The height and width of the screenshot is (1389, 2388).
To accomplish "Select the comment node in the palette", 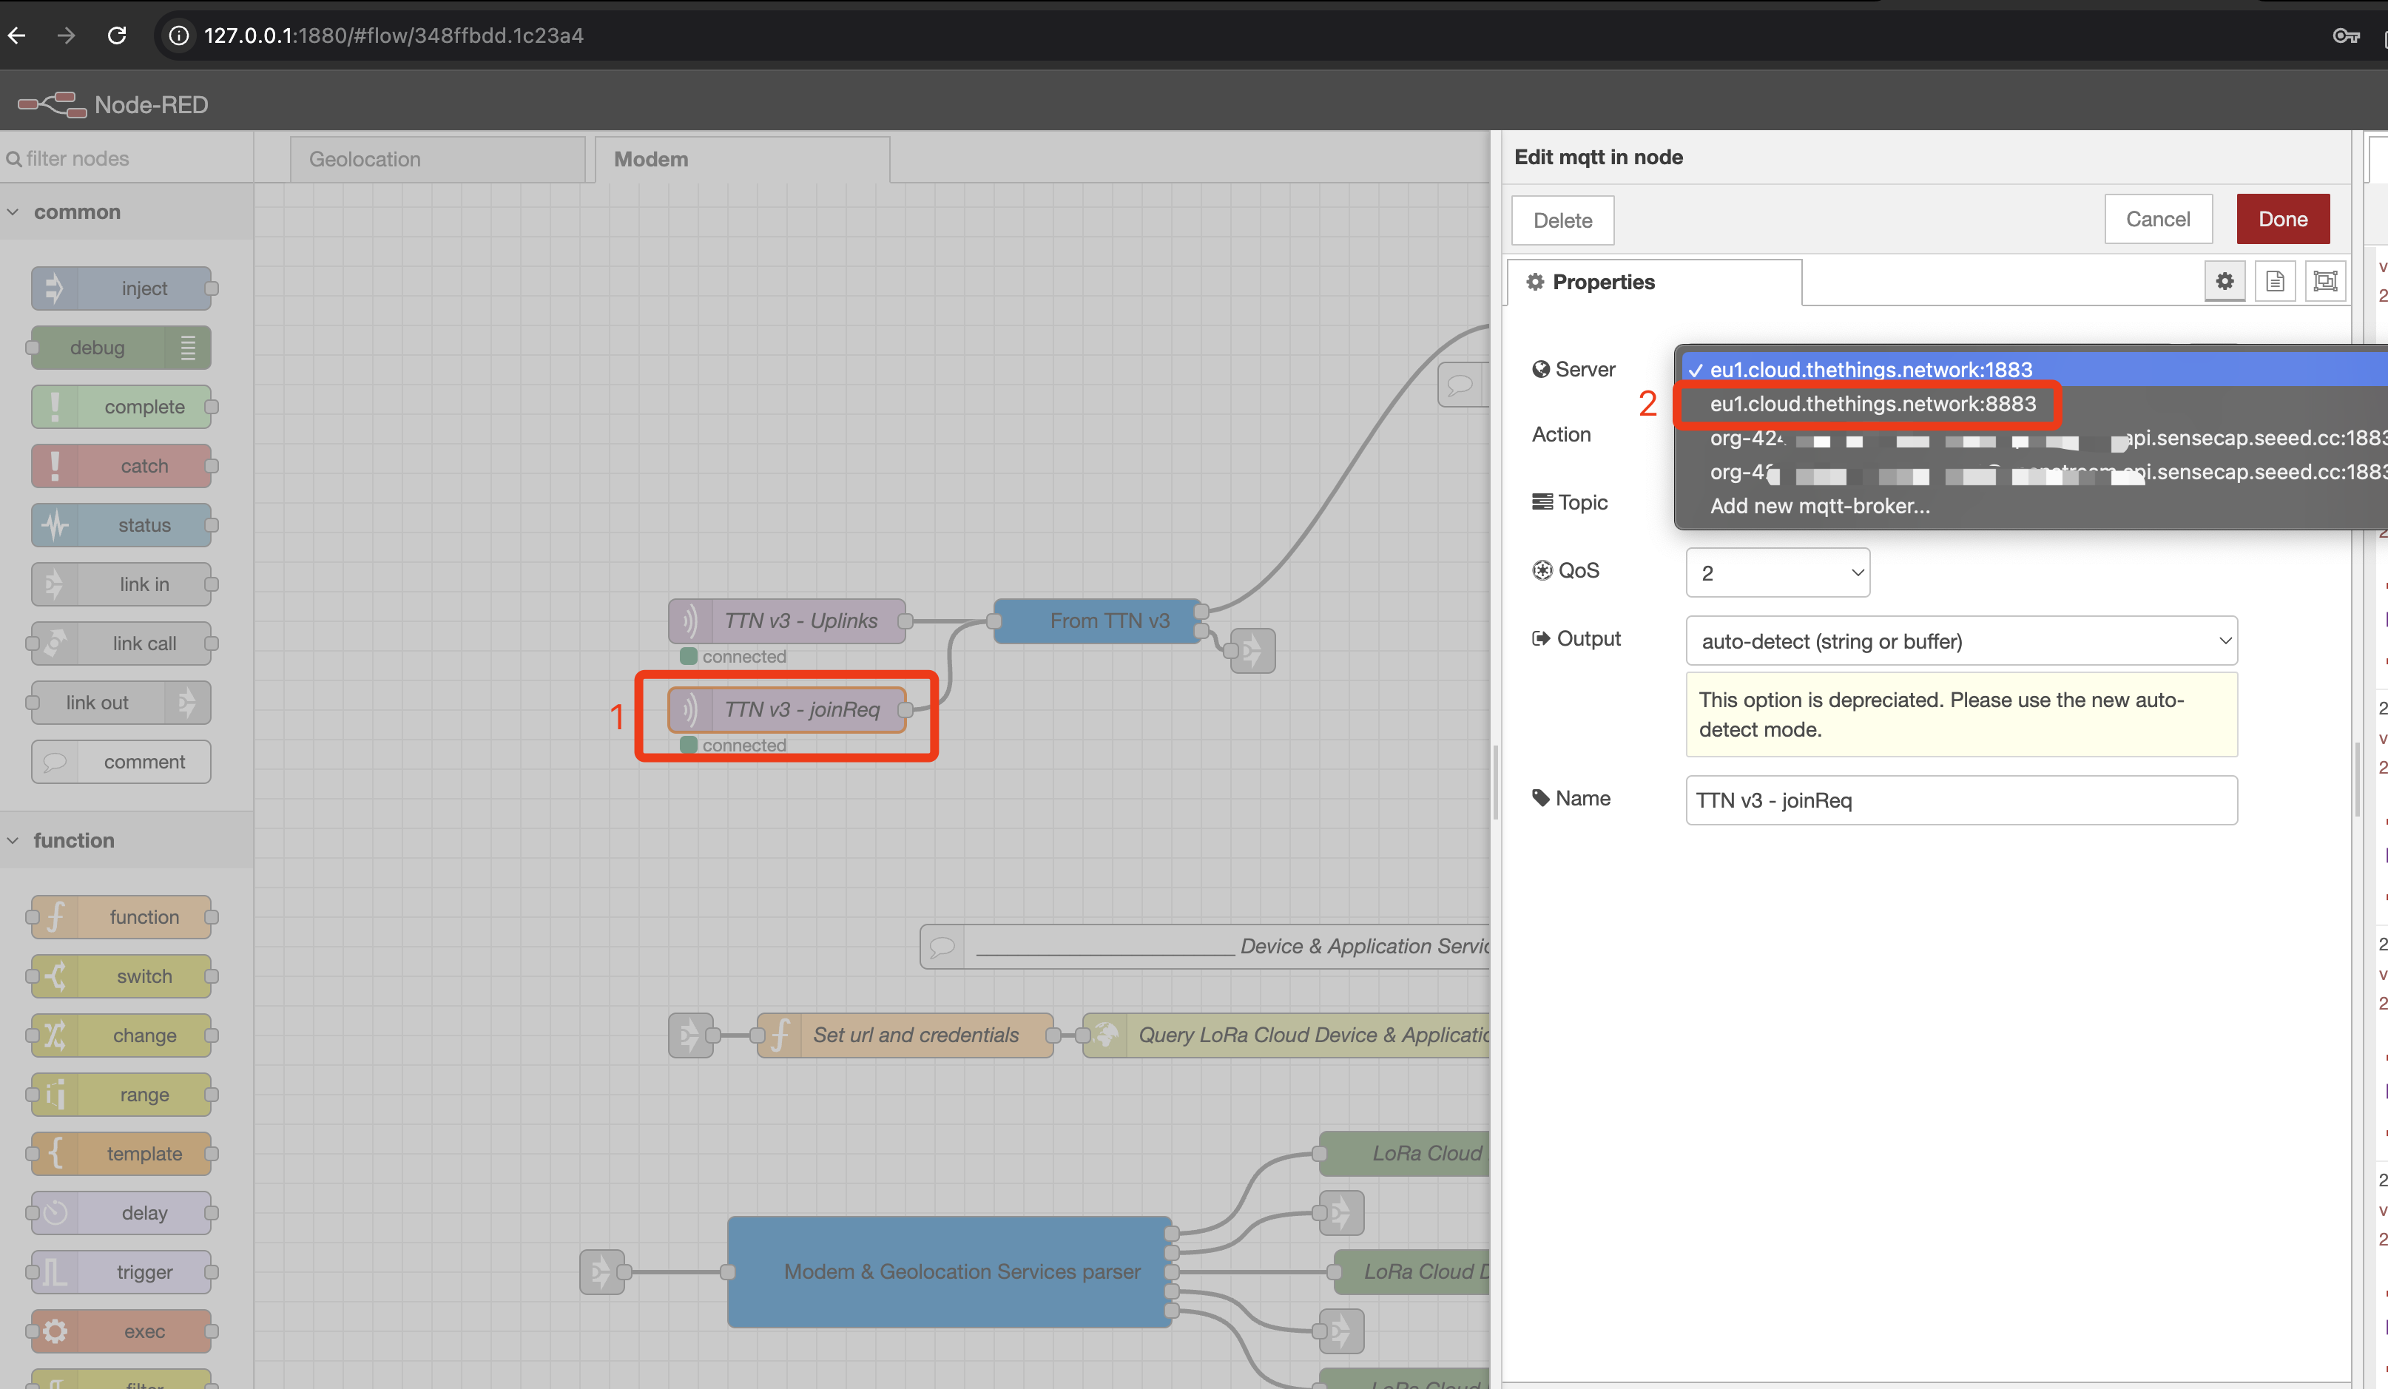I will coord(121,761).
